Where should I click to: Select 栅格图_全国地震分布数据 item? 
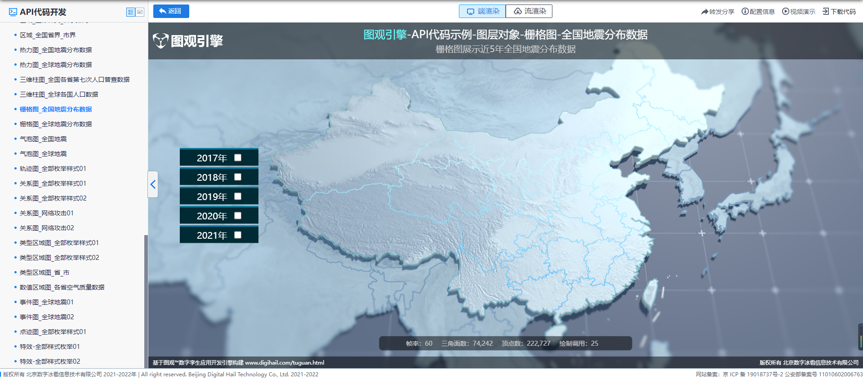56,109
